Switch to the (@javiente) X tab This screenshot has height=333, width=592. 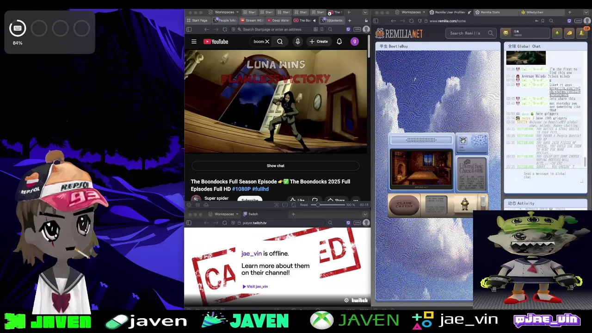(333, 20)
